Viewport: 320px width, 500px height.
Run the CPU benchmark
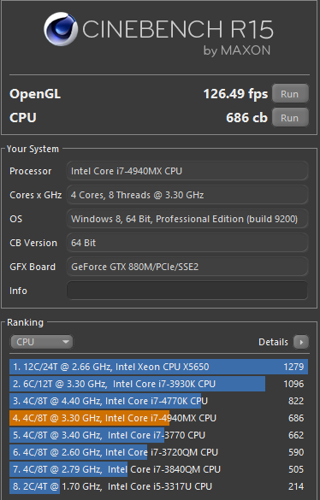click(290, 118)
